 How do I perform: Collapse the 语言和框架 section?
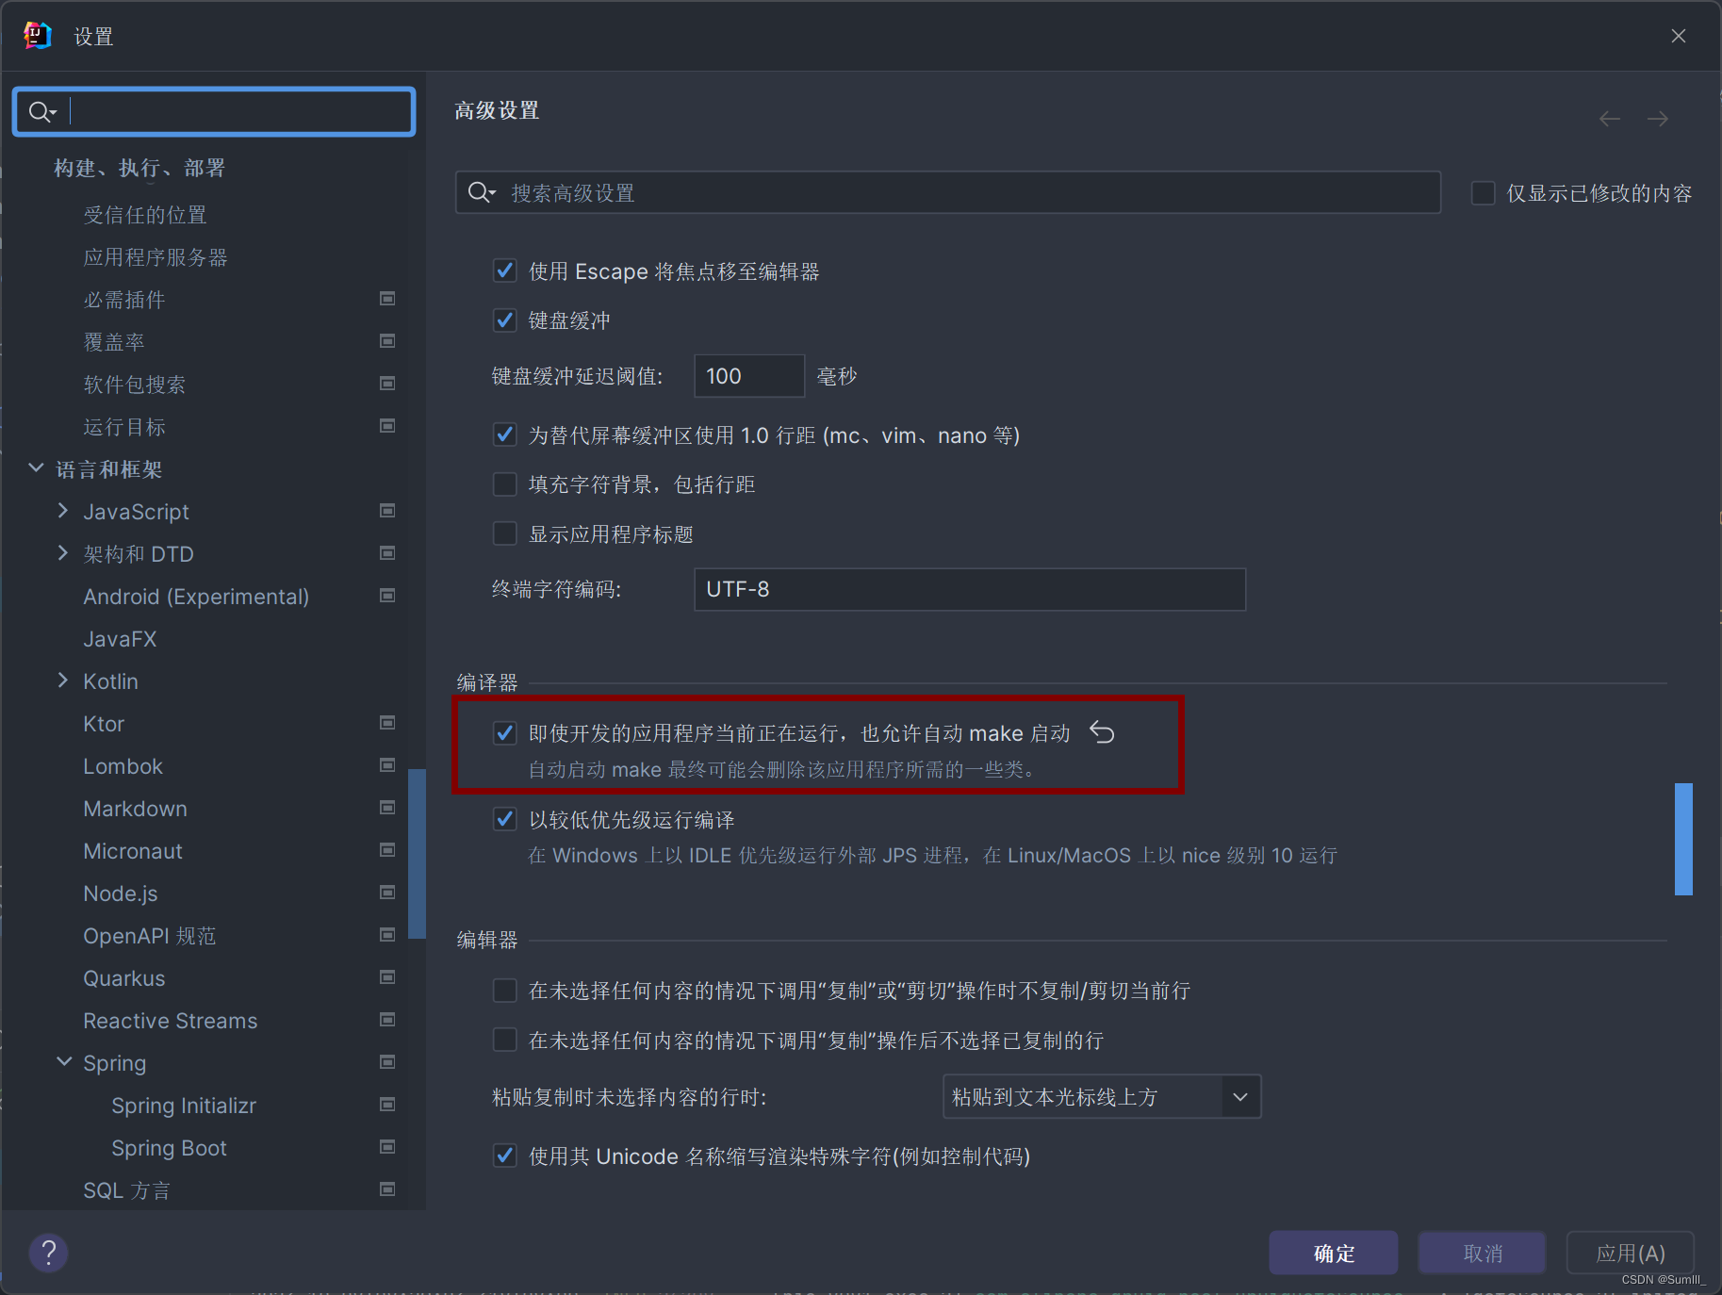click(x=36, y=468)
